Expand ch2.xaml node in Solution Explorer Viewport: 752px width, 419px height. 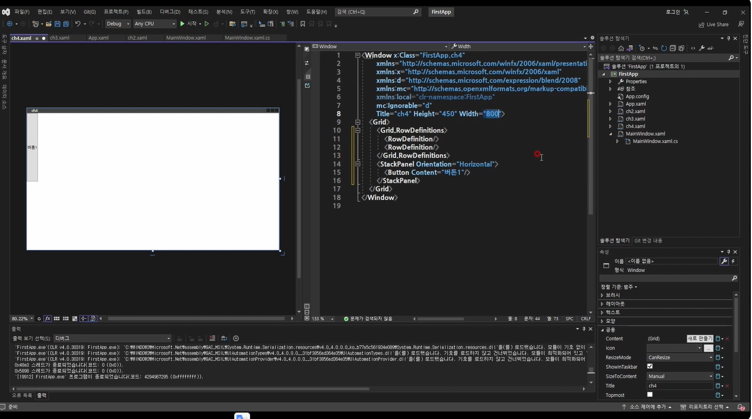[x=610, y=111]
